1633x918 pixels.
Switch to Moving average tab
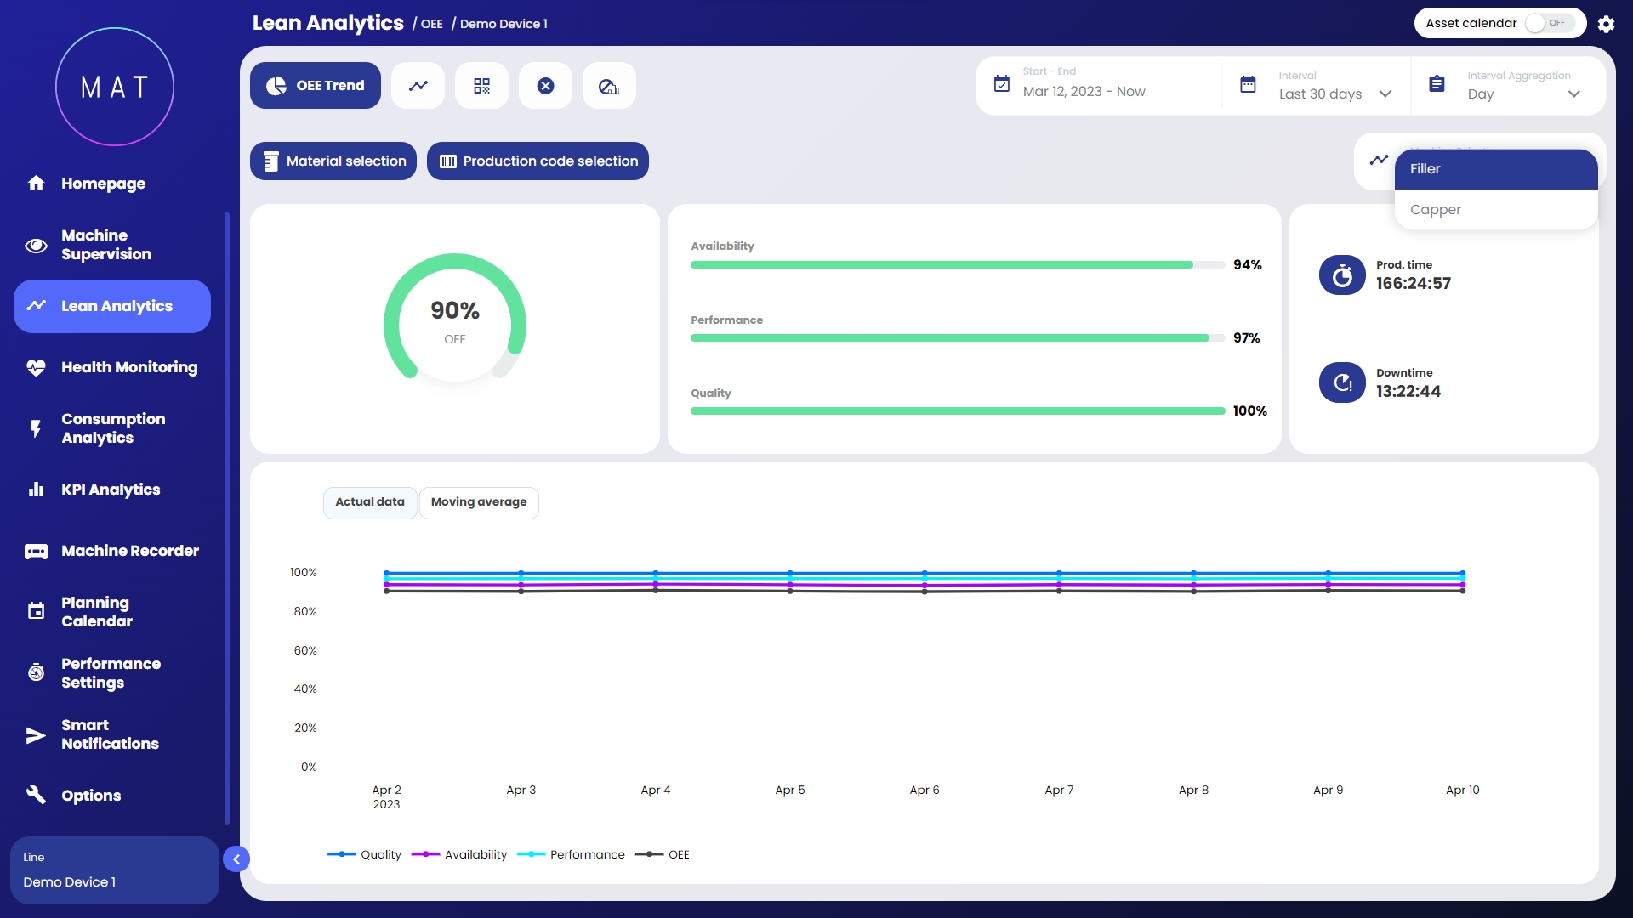pos(479,502)
